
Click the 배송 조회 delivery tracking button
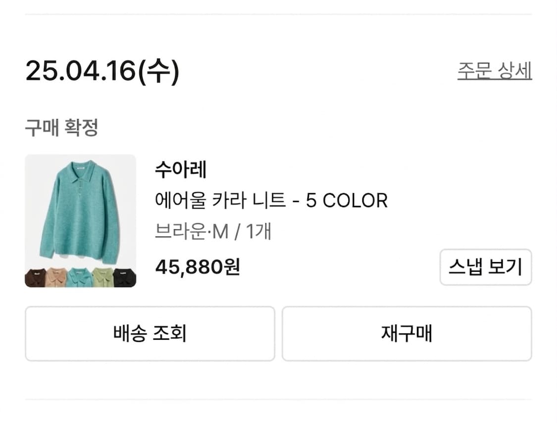pyautogui.click(x=151, y=334)
